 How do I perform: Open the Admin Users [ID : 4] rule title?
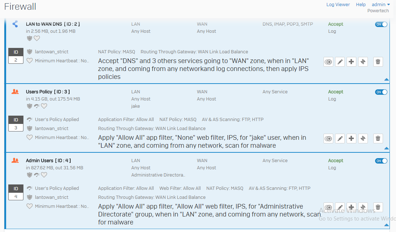[x=48, y=161]
